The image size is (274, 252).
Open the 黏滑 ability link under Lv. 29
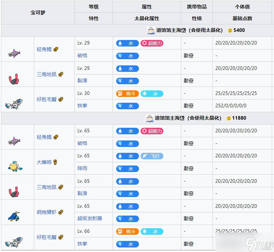click(82, 81)
